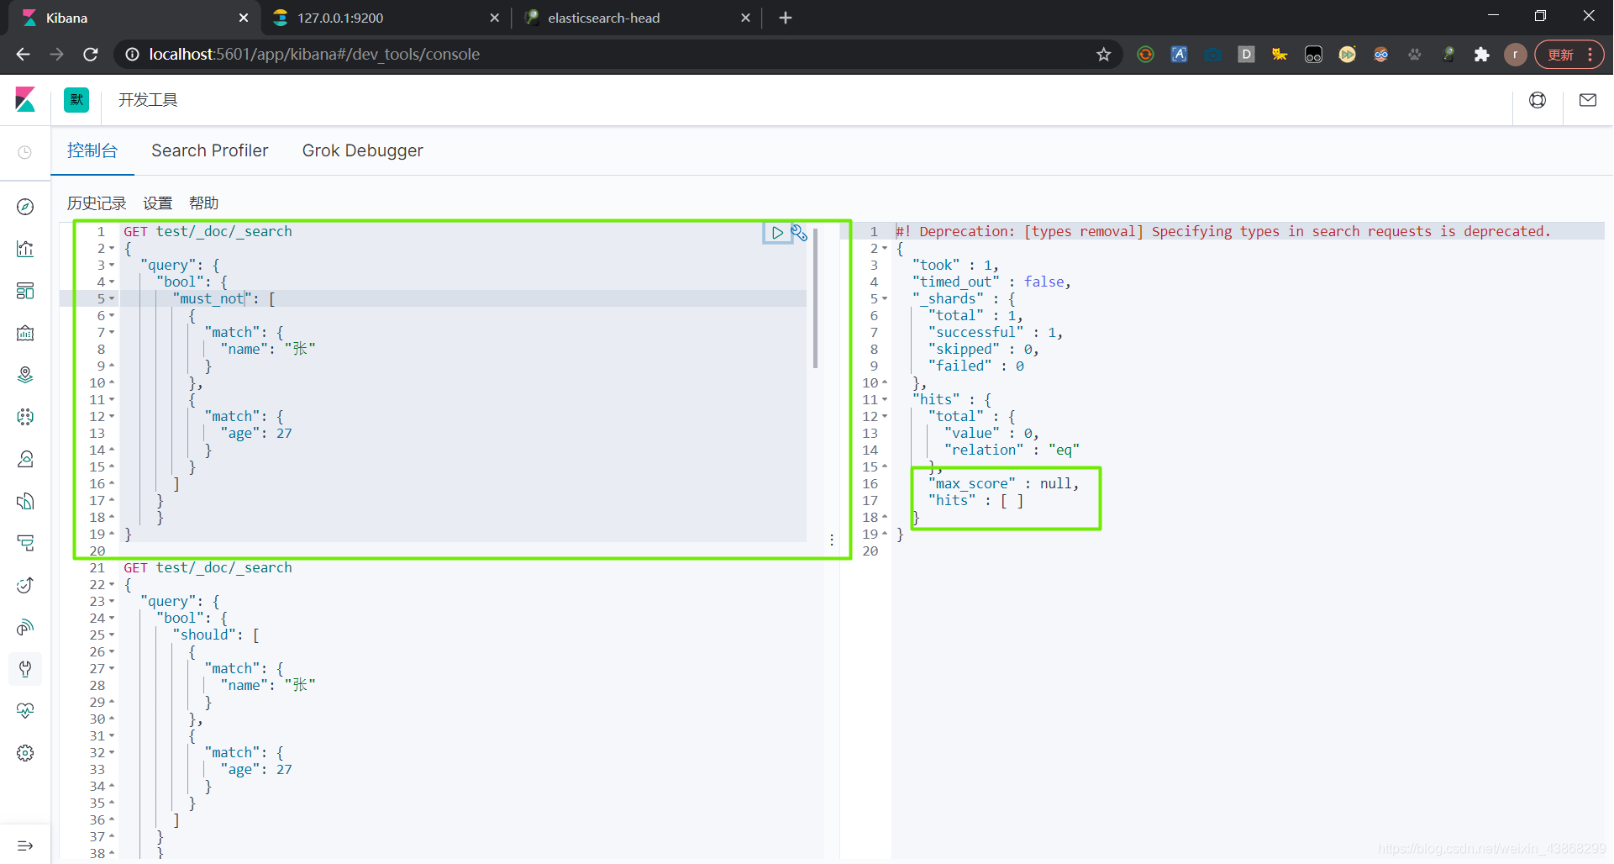Select Dev Tools wrench icon in sidebar
Image resolution: width=1614 pixels, height=864 pixels.
(x=25, y=669)
